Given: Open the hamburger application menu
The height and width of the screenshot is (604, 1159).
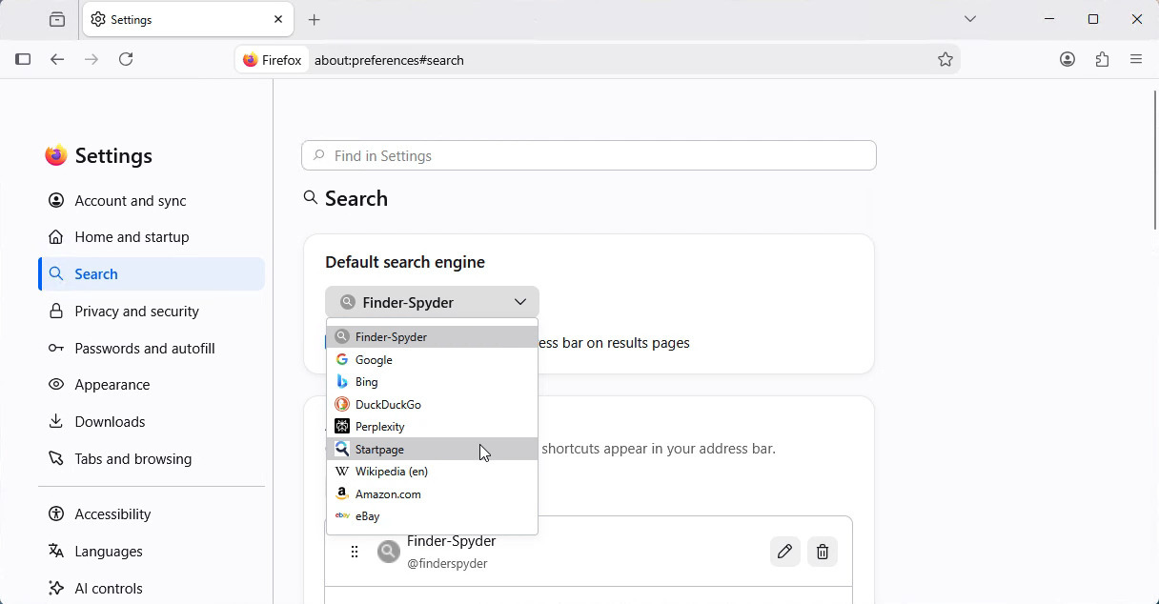Looking at the screenshot, I should click(1136, 59).
